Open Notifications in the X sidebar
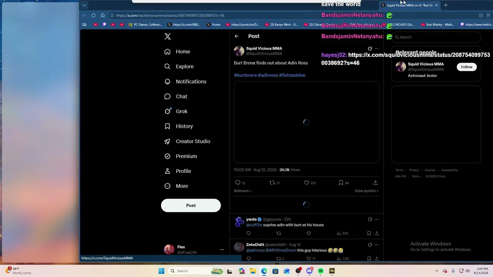493x277 pixels. click(x=185, y=82)
